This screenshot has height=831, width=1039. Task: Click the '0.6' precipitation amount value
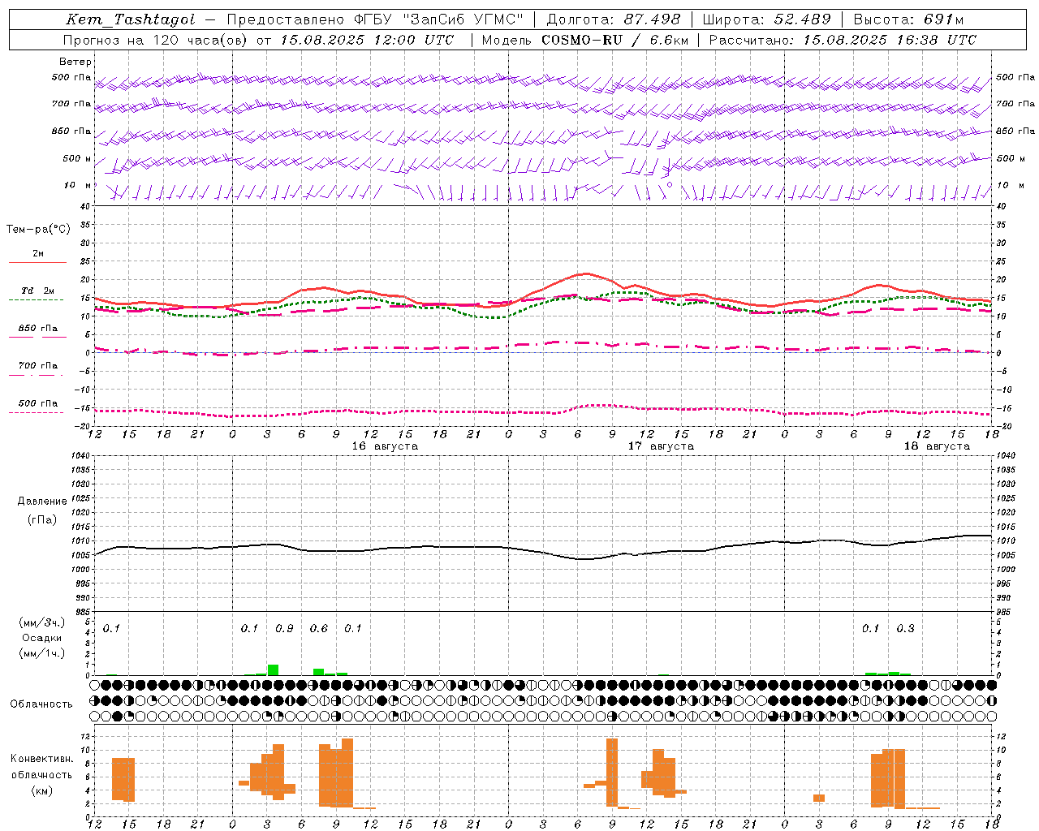pos(319,629)
